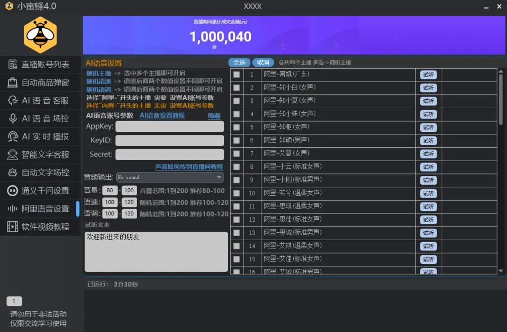Play 试听 for 阿里-若兮(温柔女声)
This screenshot has height=332, width=507.
tap(428, 193)
